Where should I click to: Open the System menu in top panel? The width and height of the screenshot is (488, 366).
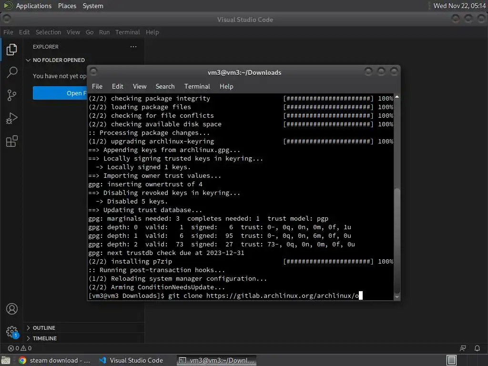93,6
